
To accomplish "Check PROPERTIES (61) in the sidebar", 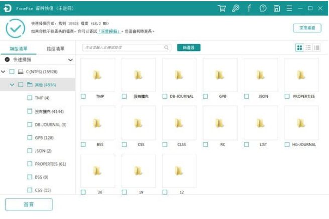I will 30,164.
